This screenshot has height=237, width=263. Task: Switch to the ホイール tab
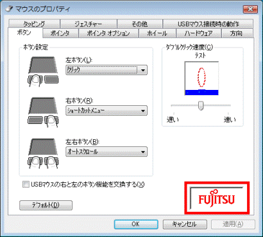click(157, 33)
